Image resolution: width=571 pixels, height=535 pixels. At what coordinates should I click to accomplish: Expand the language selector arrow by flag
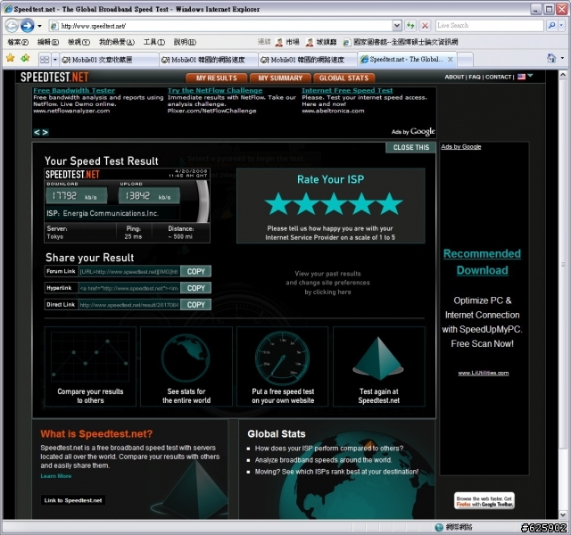click(x=530, y=76)
